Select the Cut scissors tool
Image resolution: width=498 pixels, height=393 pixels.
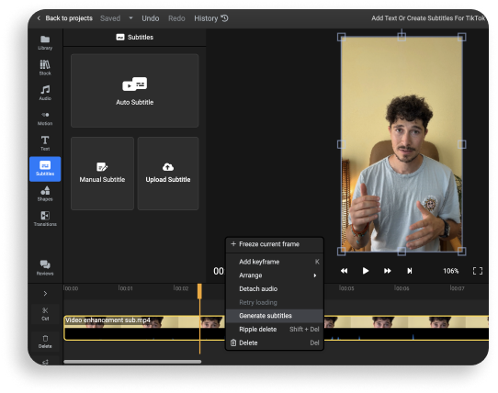pos(45,314)
